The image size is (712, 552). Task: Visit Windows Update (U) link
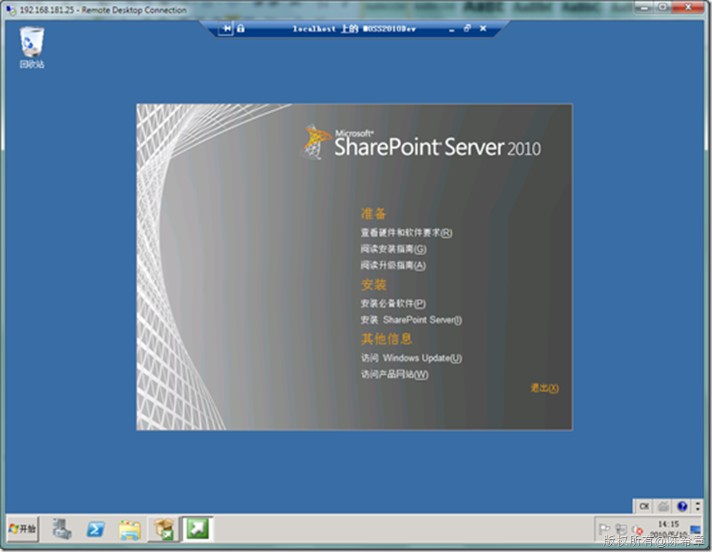(411, 358)
